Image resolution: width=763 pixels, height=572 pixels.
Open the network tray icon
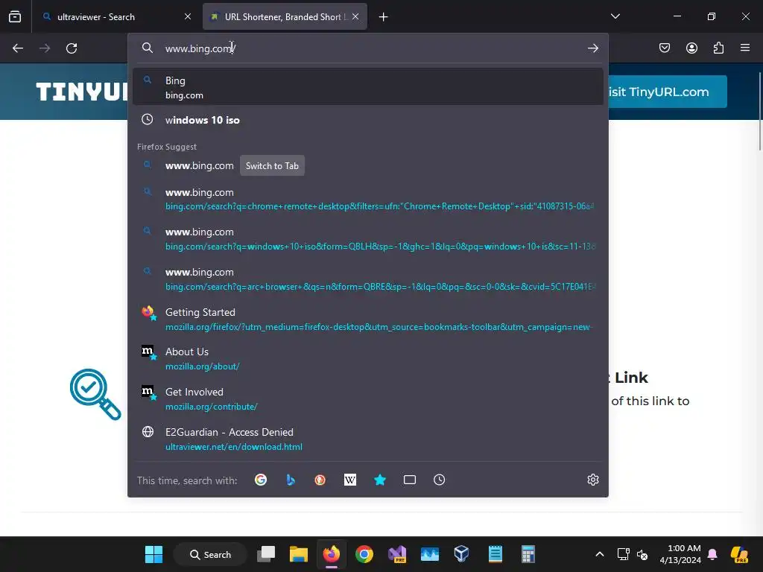click(x=624, y=554)
